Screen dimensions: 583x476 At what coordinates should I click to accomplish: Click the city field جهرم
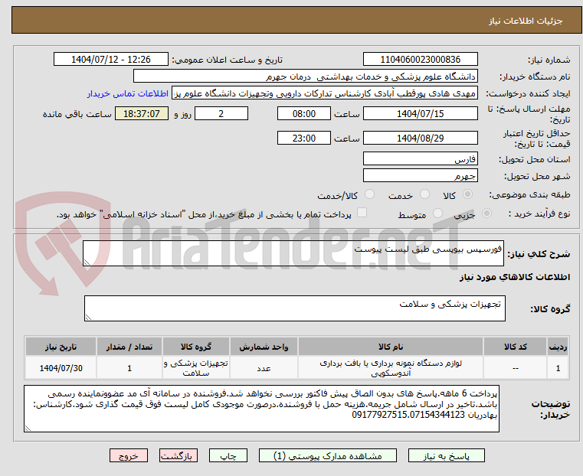click(x=420, y=175)
